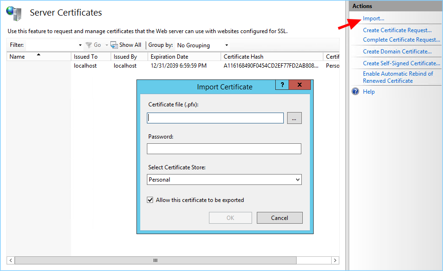Open Complete Certificate Request... action
The width and height of the screenshot is (443, 271).
401,40
